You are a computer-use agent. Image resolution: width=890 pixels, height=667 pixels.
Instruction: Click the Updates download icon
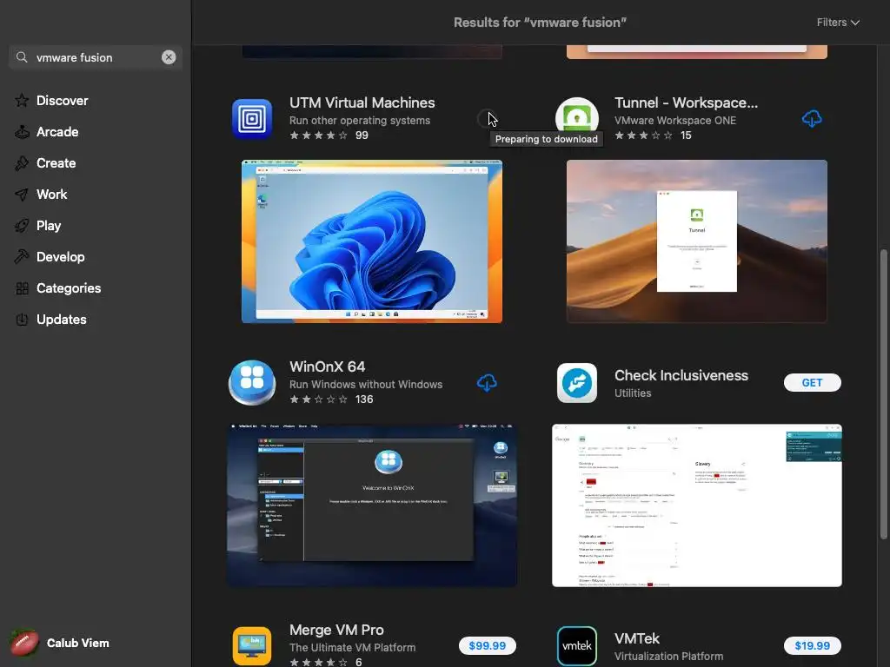[22, 320]
